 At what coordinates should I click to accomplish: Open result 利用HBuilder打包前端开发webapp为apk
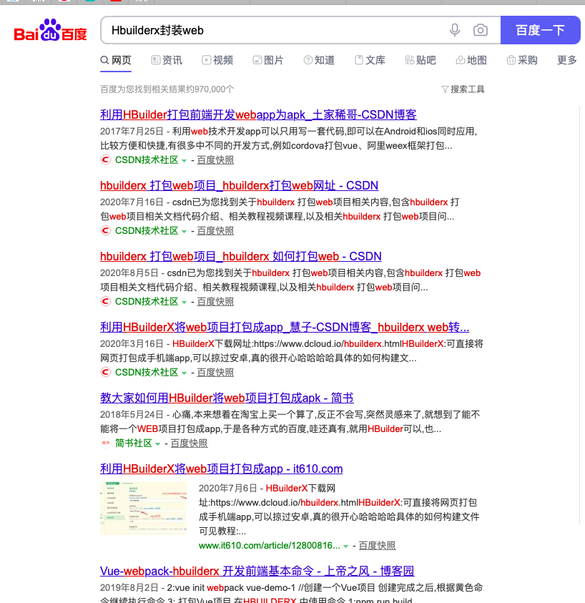pyautogui.click(x=258, y=114)
